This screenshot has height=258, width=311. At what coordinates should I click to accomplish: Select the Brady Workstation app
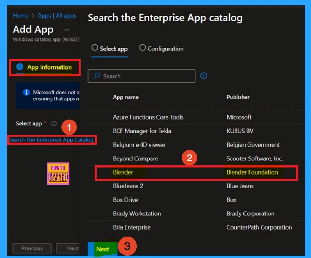pos(137,213)
